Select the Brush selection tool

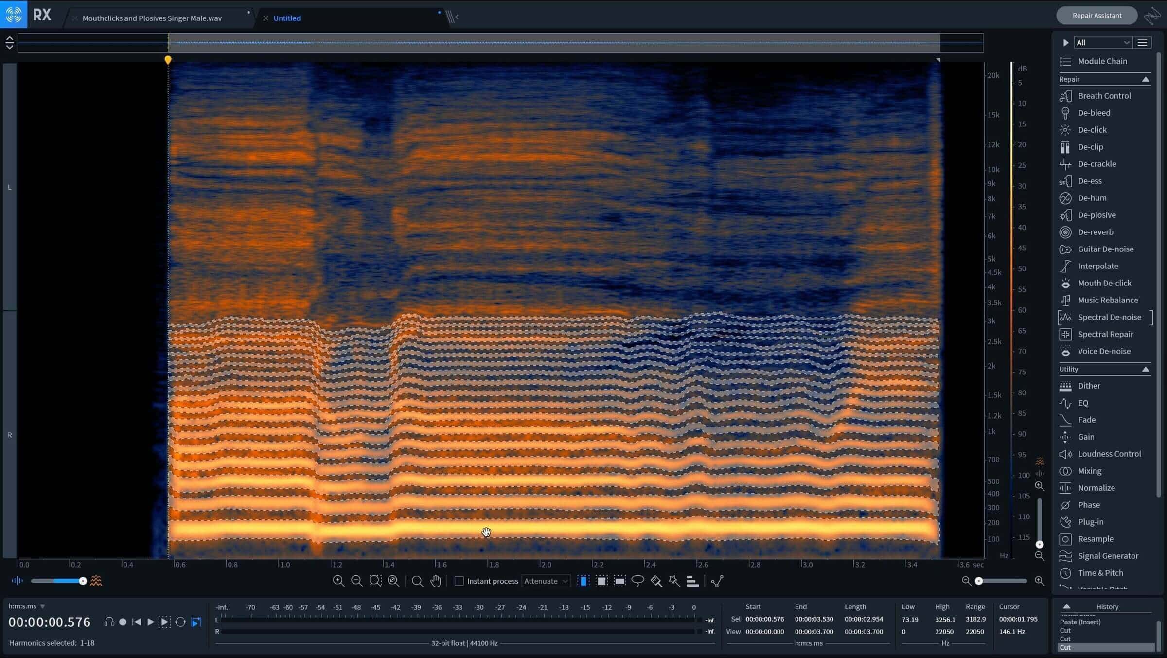point(656,581)
